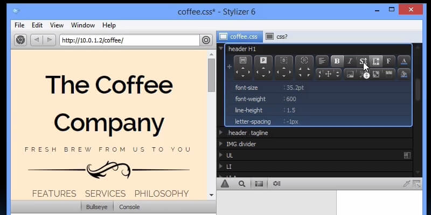Select the eyedropper tool icon

407,184
